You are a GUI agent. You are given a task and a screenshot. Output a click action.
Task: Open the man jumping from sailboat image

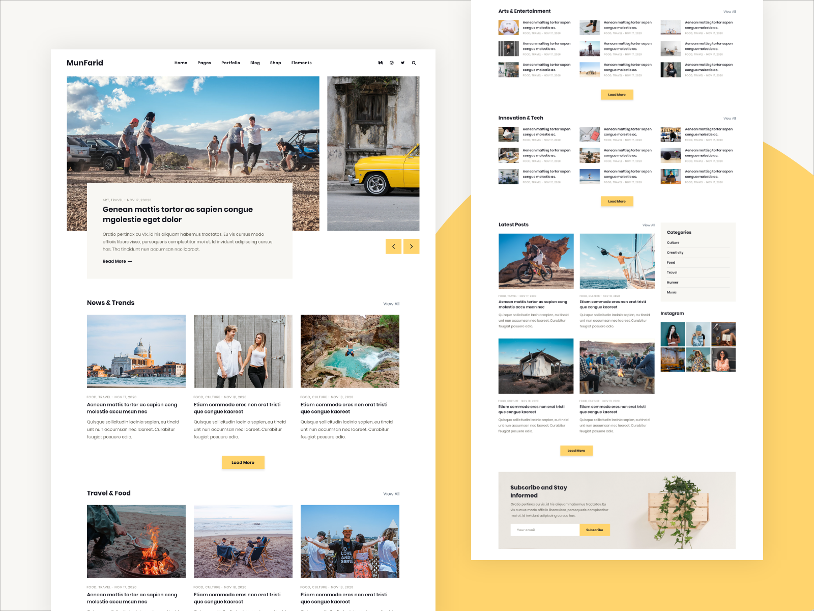pos(617,261)
